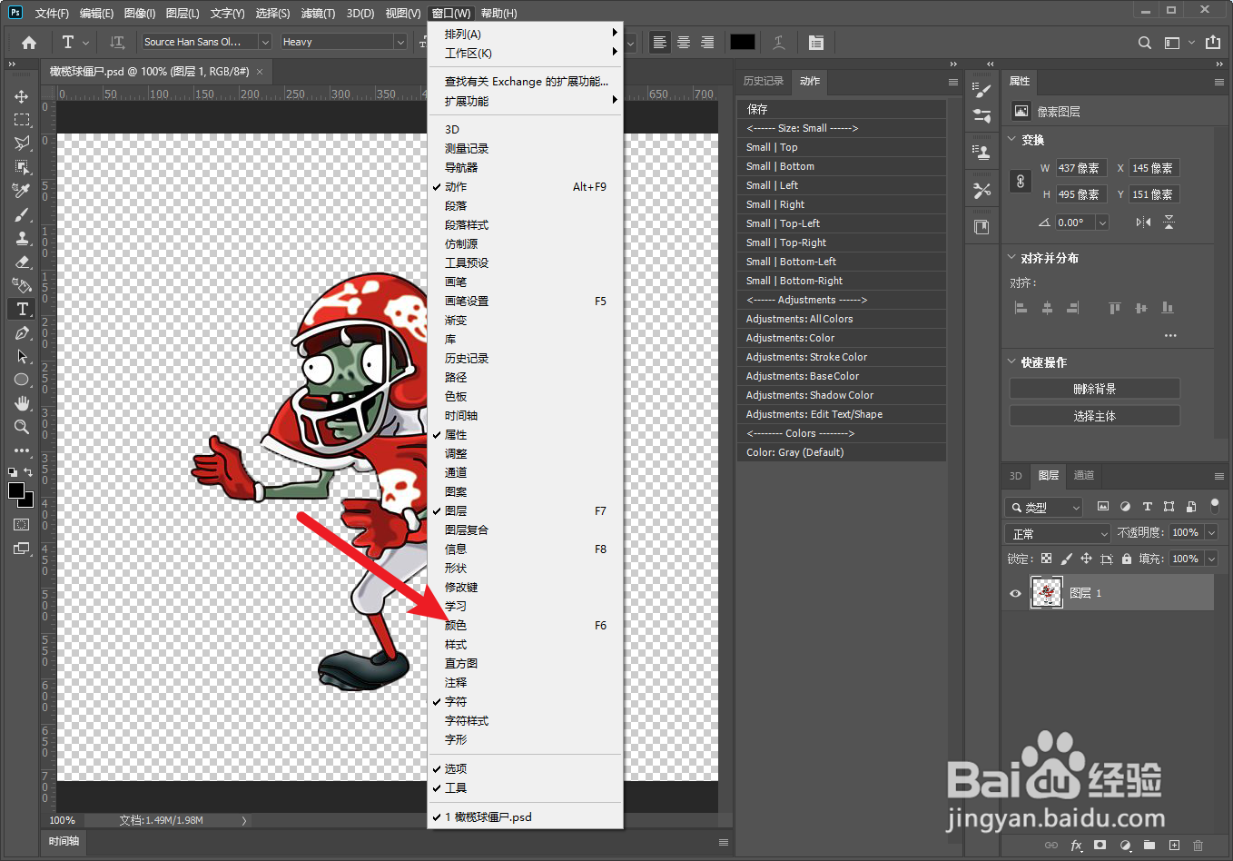Collapse the 快速操作 section
The image size is (1233, 861).
click(1012, 362)
